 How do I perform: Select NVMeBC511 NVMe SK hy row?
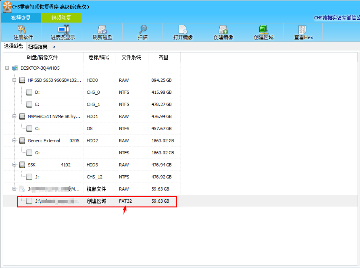(x=54, y=117)
